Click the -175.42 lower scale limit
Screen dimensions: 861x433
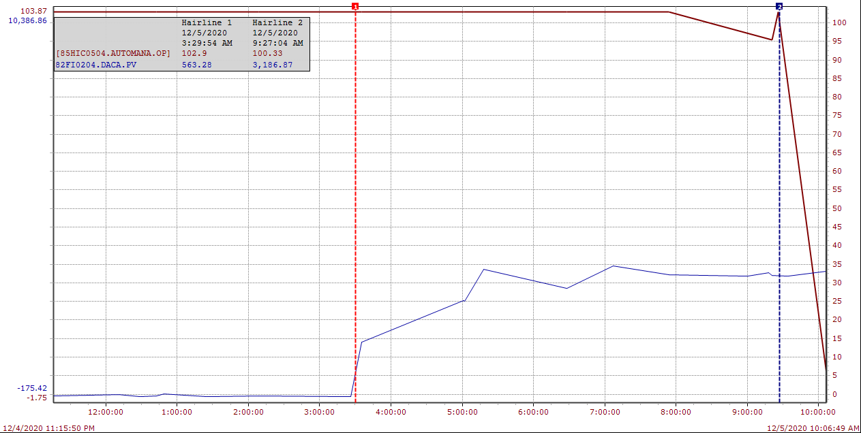click(x=32, y=388)
